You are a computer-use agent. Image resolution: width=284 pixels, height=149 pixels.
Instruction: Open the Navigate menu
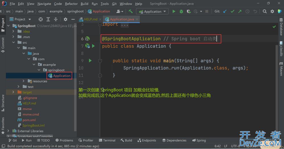[44, 4]
